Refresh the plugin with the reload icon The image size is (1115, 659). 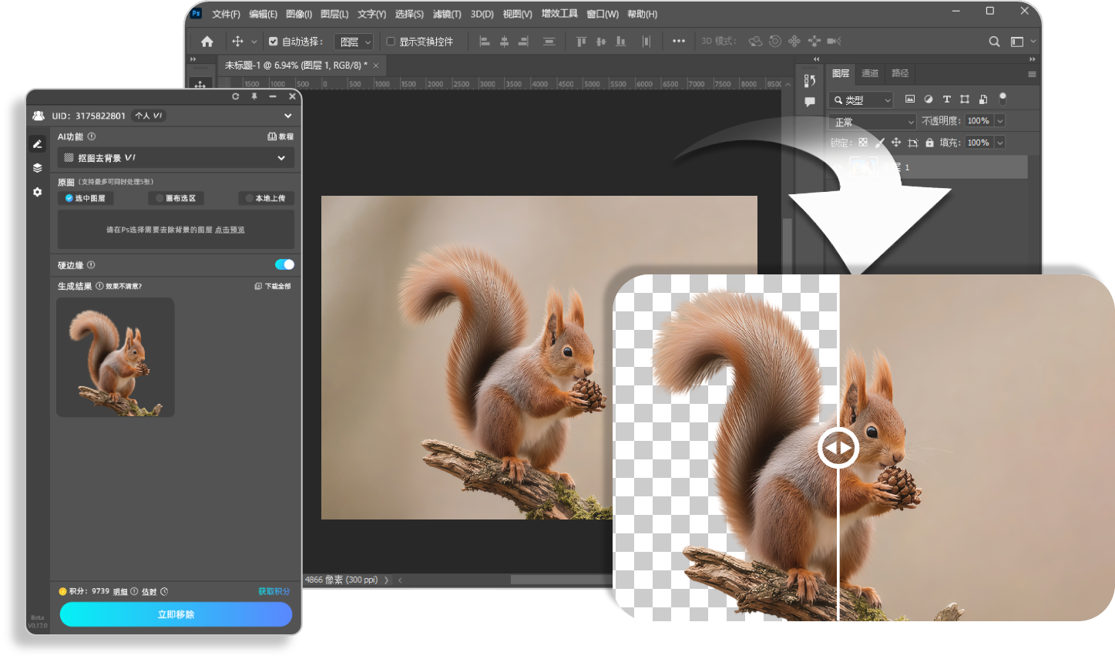[x=236, y=96]
